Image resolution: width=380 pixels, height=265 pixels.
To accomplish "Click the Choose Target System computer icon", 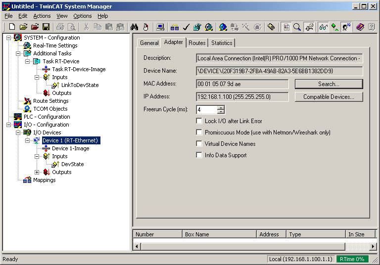I will [x=160, y=27].
